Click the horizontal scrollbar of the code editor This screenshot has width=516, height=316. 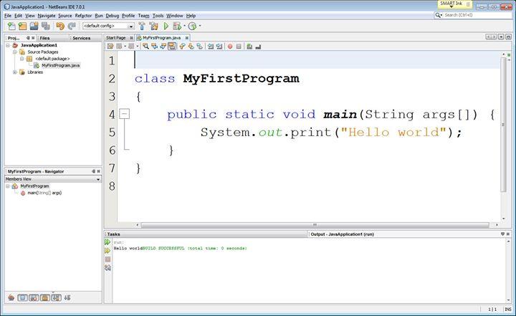(315, 225)
